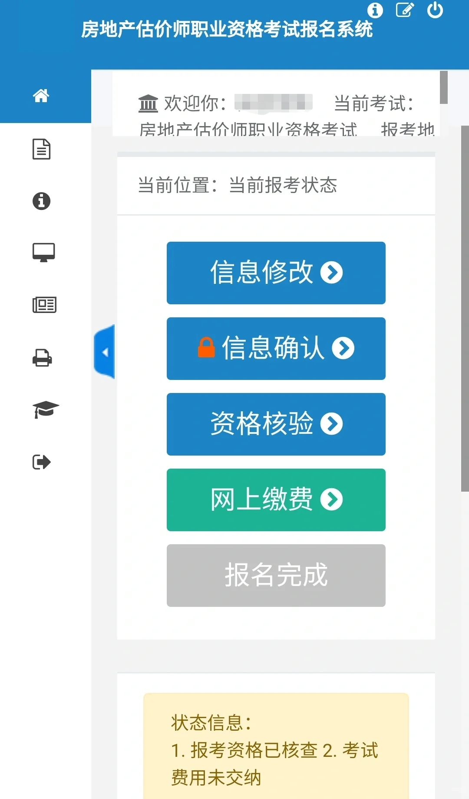
Task: Go to 网上缴费 online payment
Action: click(x=276, y=500)
